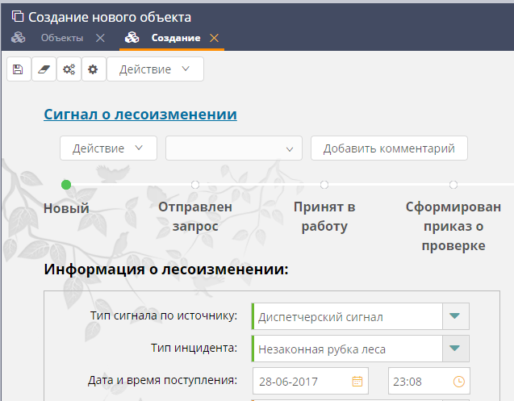Viewport: 514px width, 401px height.
Task: Click the Принят в работу status marker
Action: click(324, 185)
